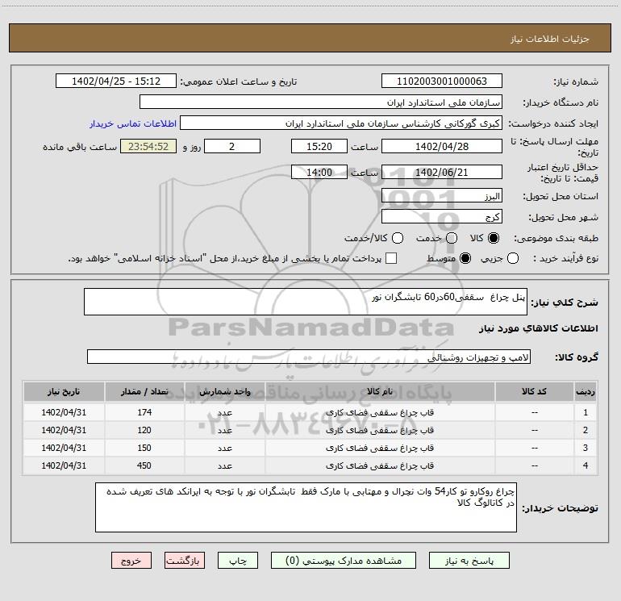Click the شهر محل تحویل field کرج
Screen dimensions: 621x601
point(442,217)
